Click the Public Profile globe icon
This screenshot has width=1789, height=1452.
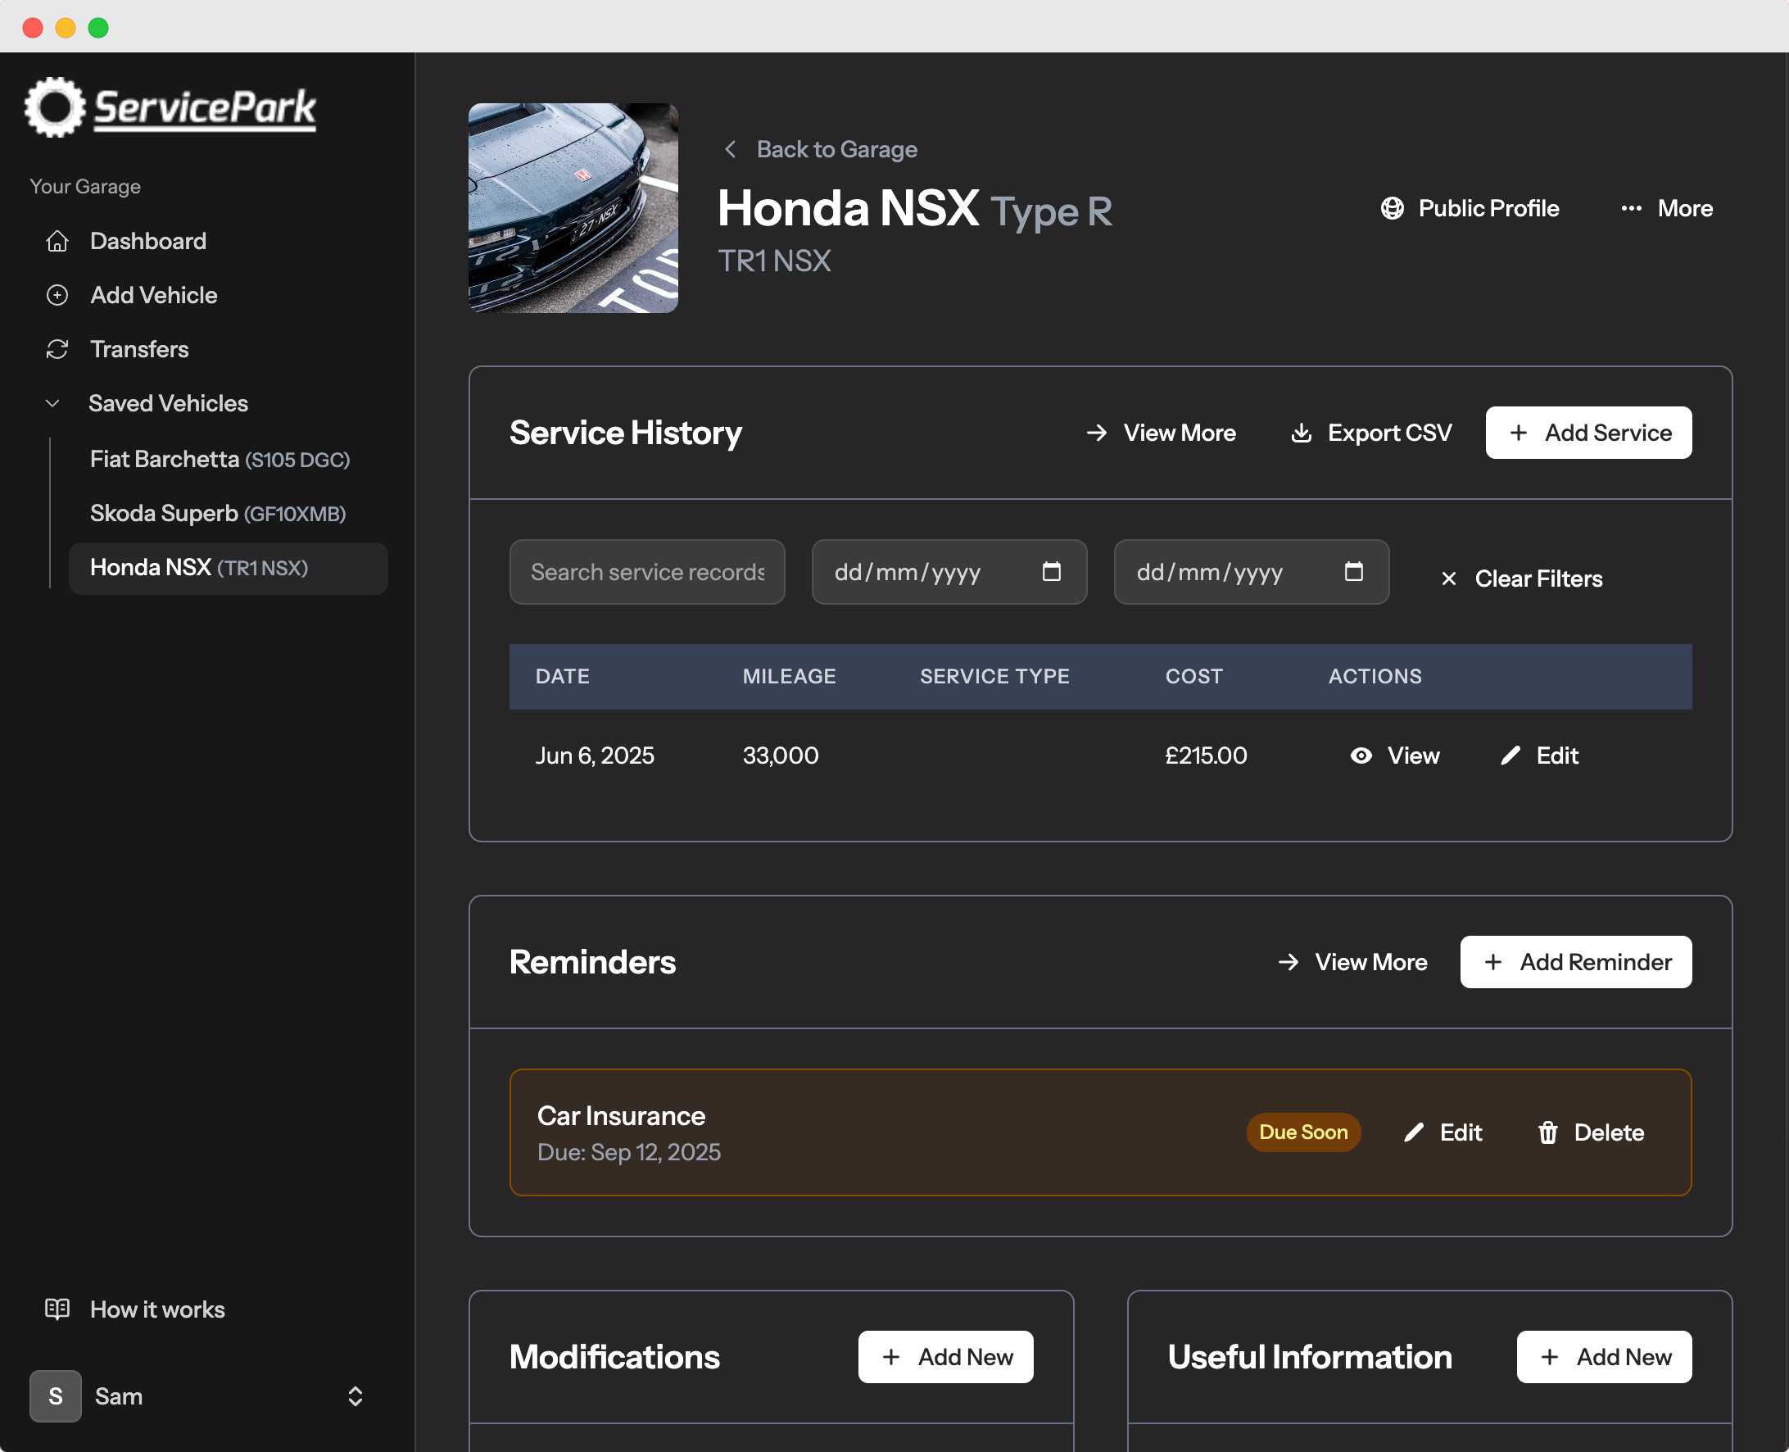[x=1392, y=208]
